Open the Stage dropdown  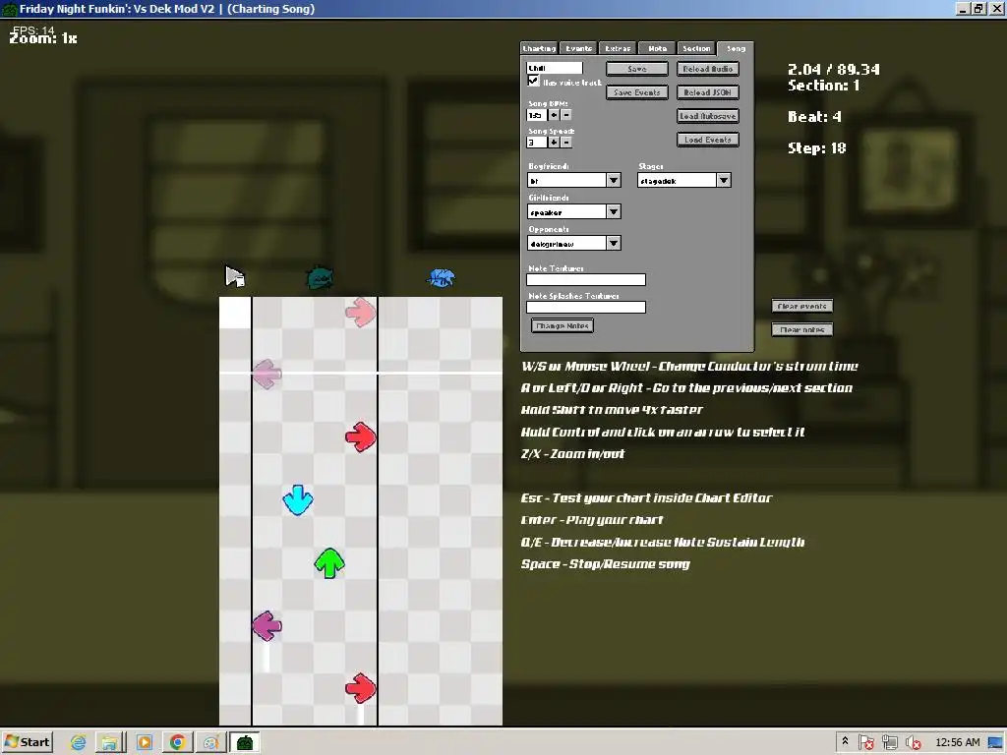click(724, 181)
